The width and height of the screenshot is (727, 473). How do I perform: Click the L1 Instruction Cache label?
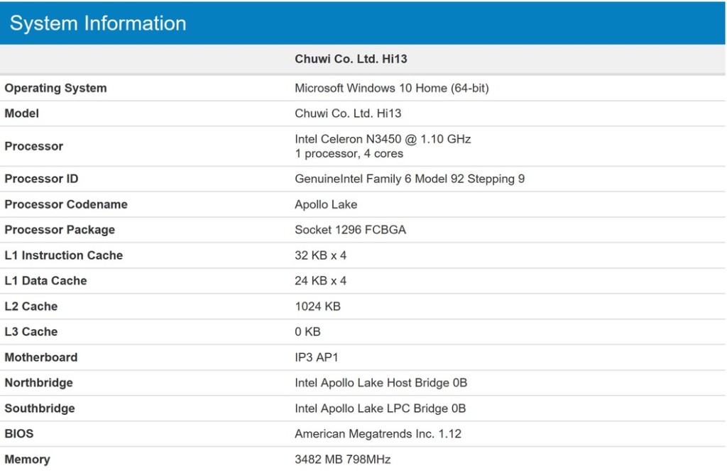click(63, 255)
